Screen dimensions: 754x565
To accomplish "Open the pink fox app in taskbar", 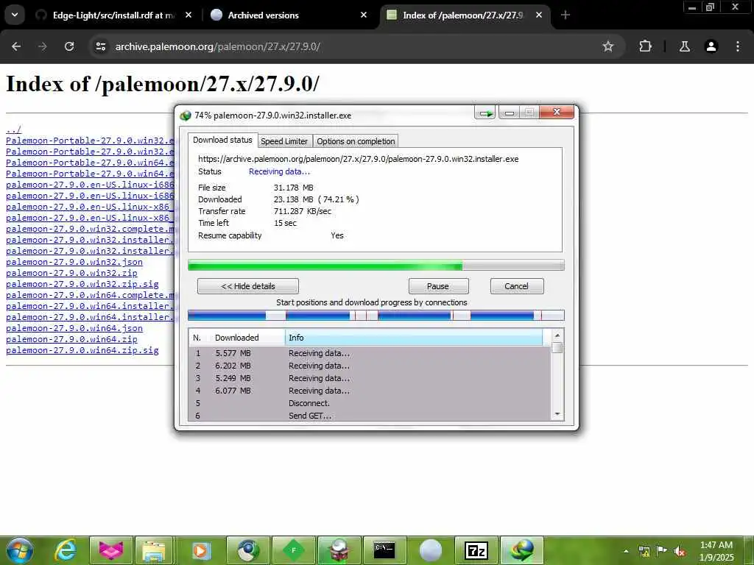I will [x=111, y=550].
